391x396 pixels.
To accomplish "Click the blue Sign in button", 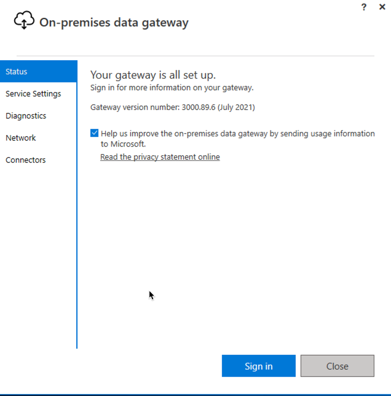I will (x=258, y=366).
